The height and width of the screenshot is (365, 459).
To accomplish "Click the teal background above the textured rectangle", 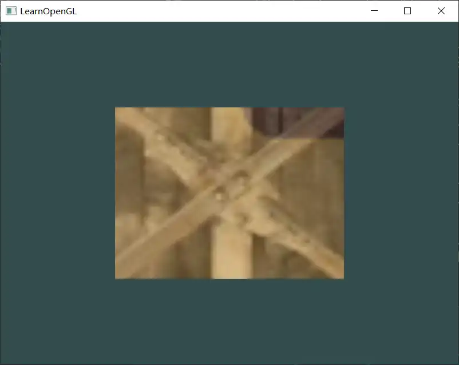I will click(229, 64).
